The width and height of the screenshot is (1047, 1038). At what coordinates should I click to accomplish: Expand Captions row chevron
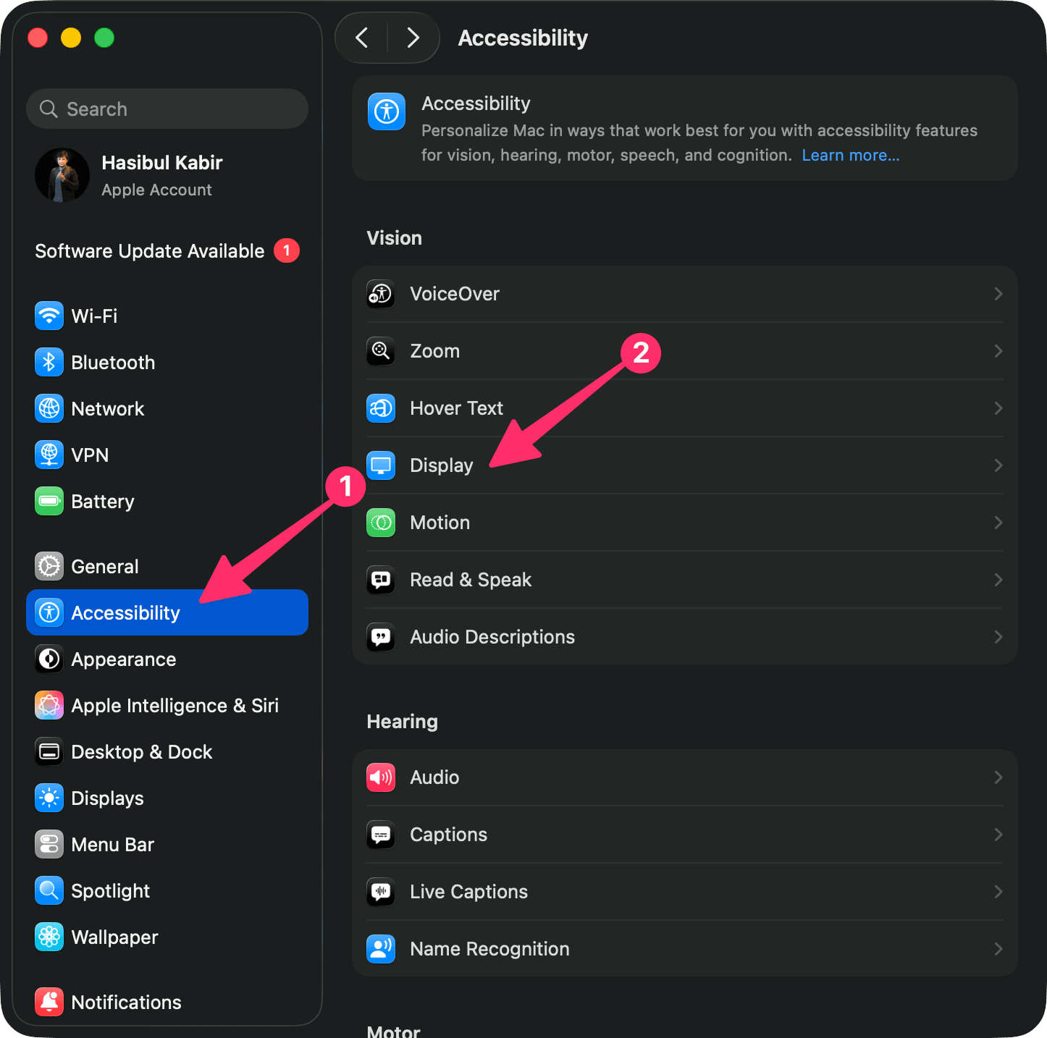(998, 835)
